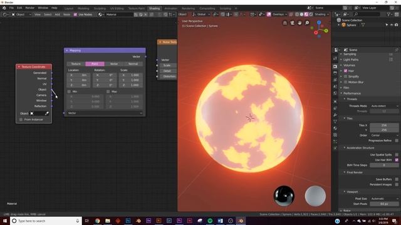Open the Output properties tab icon

335,73
